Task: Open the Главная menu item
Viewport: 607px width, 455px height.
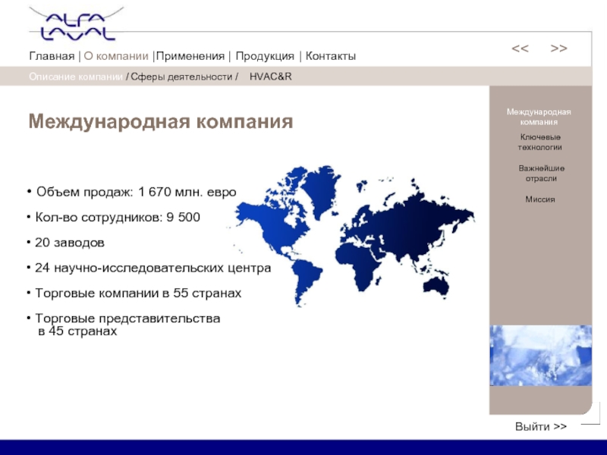Action: (x=52, y=57)
